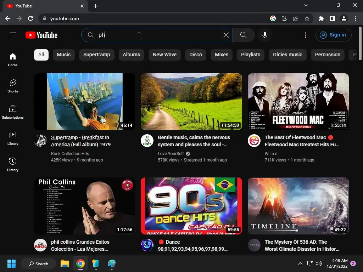Start voice search with microphone
This screenshot has width=363, height=272.
point(265,35)
